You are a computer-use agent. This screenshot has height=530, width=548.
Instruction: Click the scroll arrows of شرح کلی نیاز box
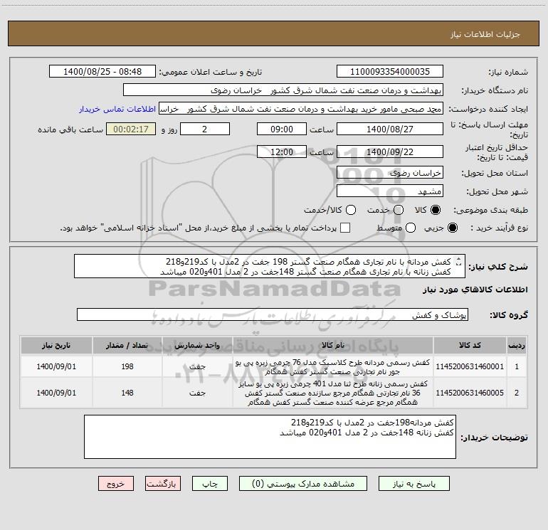[x=459, y=261]
